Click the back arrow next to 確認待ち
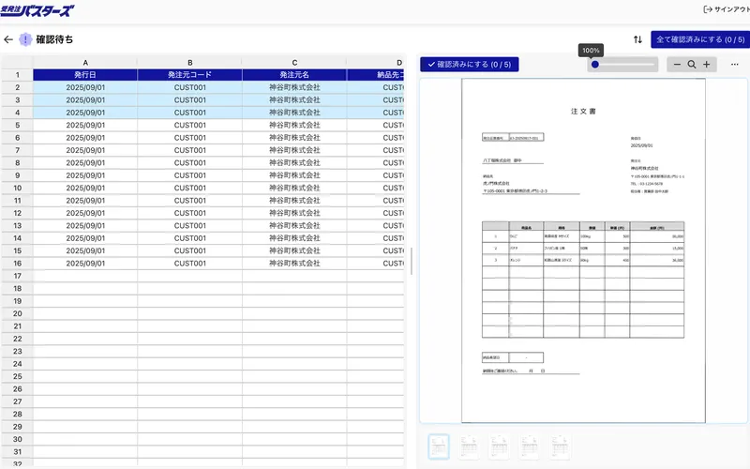 pyautogui.click(x=8, y=39)
